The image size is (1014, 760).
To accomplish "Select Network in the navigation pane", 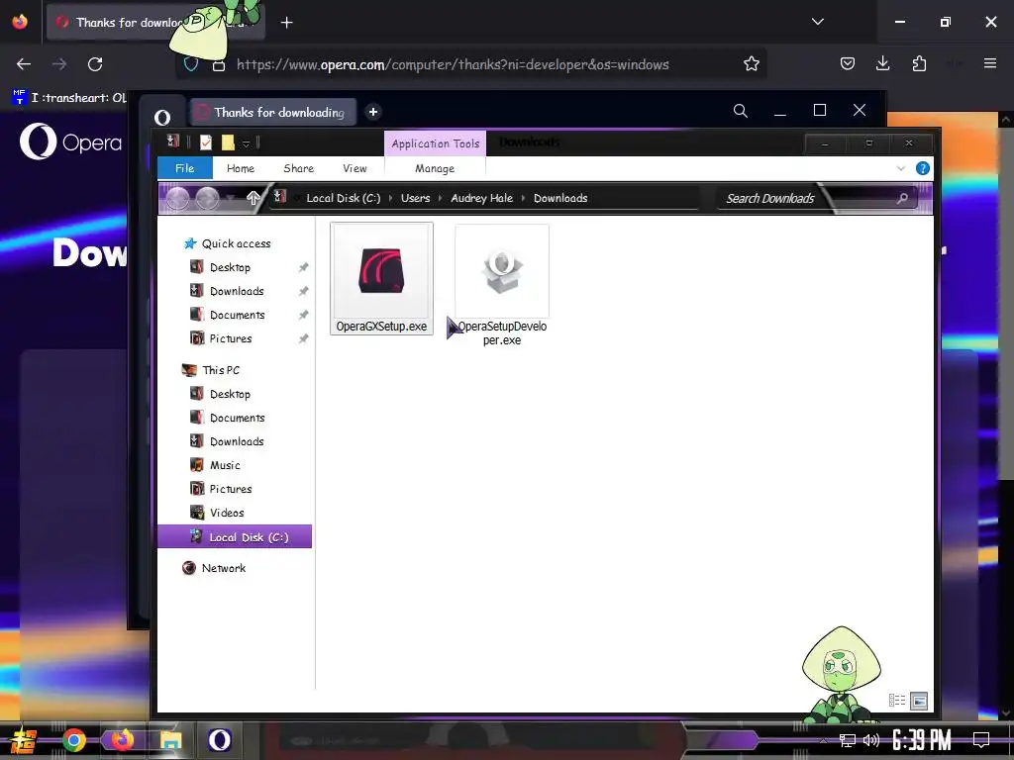I will coord(215,568).
